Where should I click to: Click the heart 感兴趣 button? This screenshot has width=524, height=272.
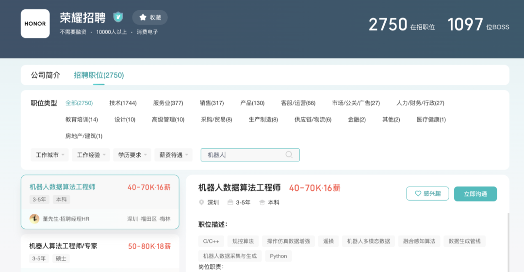point(427,194)
